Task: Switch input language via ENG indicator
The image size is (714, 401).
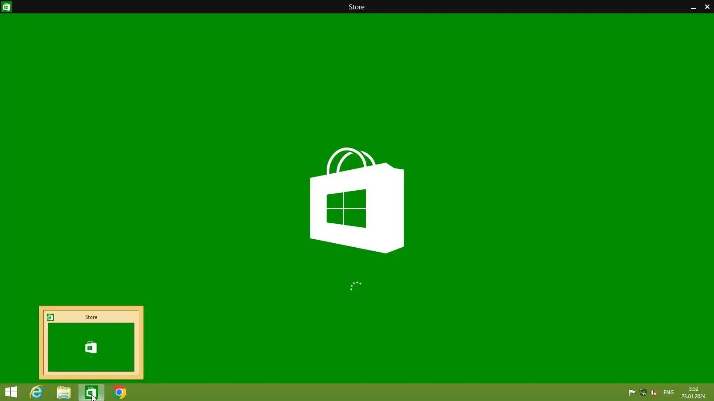Action: coord(668,393)
